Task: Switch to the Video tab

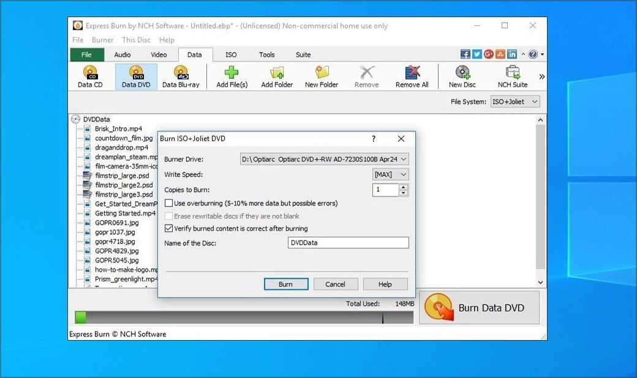Action: coord(159,55)
